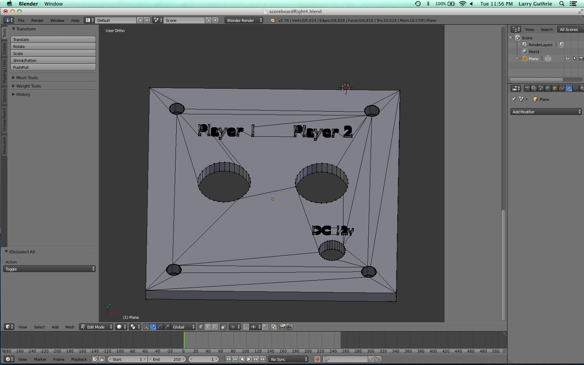Click the Scale button
Viewport: 584px width, 365px height.
click(x=53, y=54)
